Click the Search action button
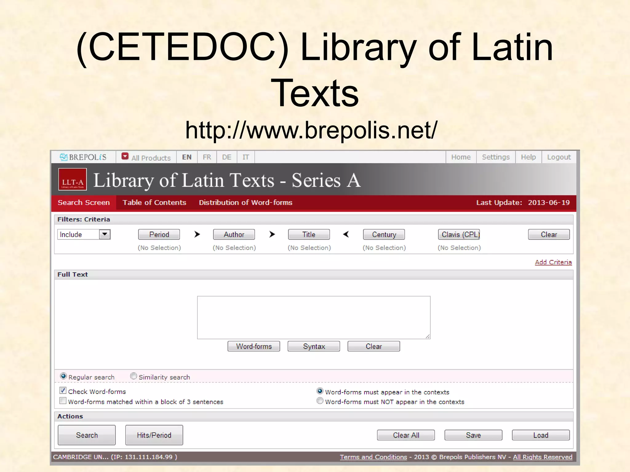 click(x=87, y=435)
